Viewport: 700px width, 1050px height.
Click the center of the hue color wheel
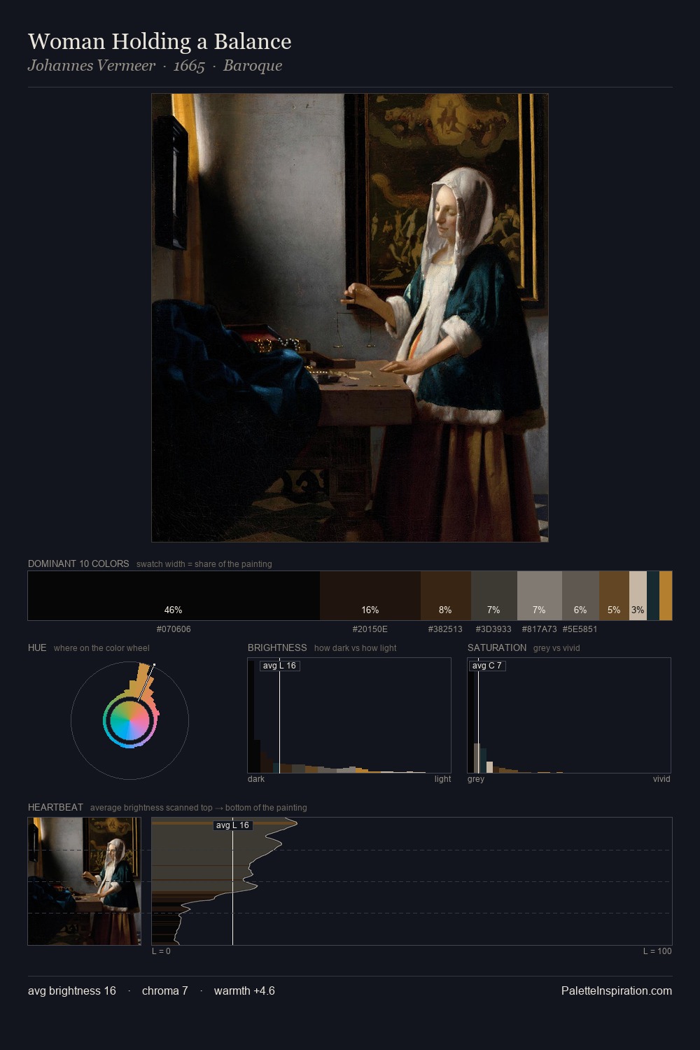coord(129,720)
